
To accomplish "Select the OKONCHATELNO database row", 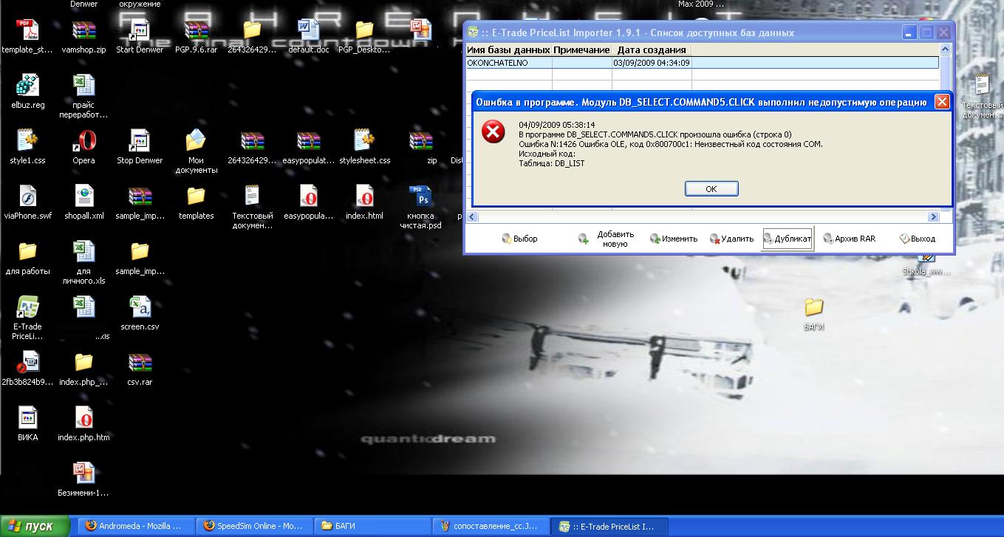I will pyautogui.click(x=702, y=63).
